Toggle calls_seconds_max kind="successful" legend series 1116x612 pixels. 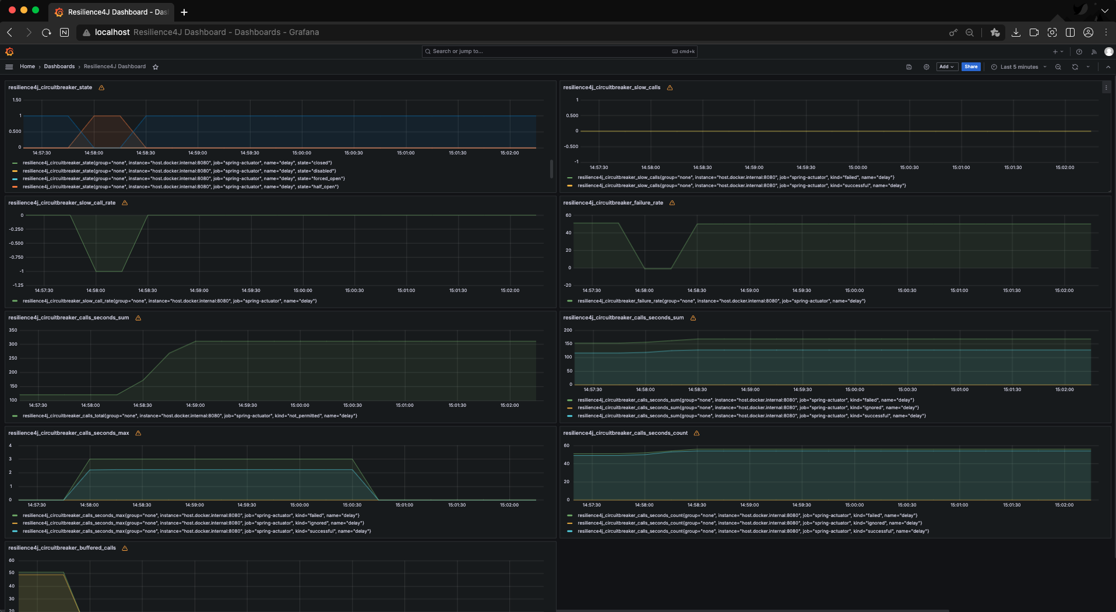pos(196,531)
